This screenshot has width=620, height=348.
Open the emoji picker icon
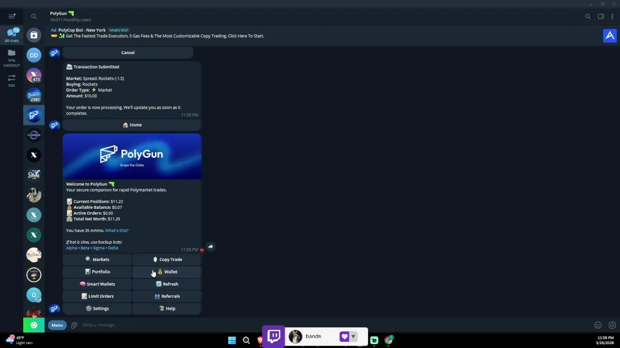pyautogui.click(x=598, y=325)
